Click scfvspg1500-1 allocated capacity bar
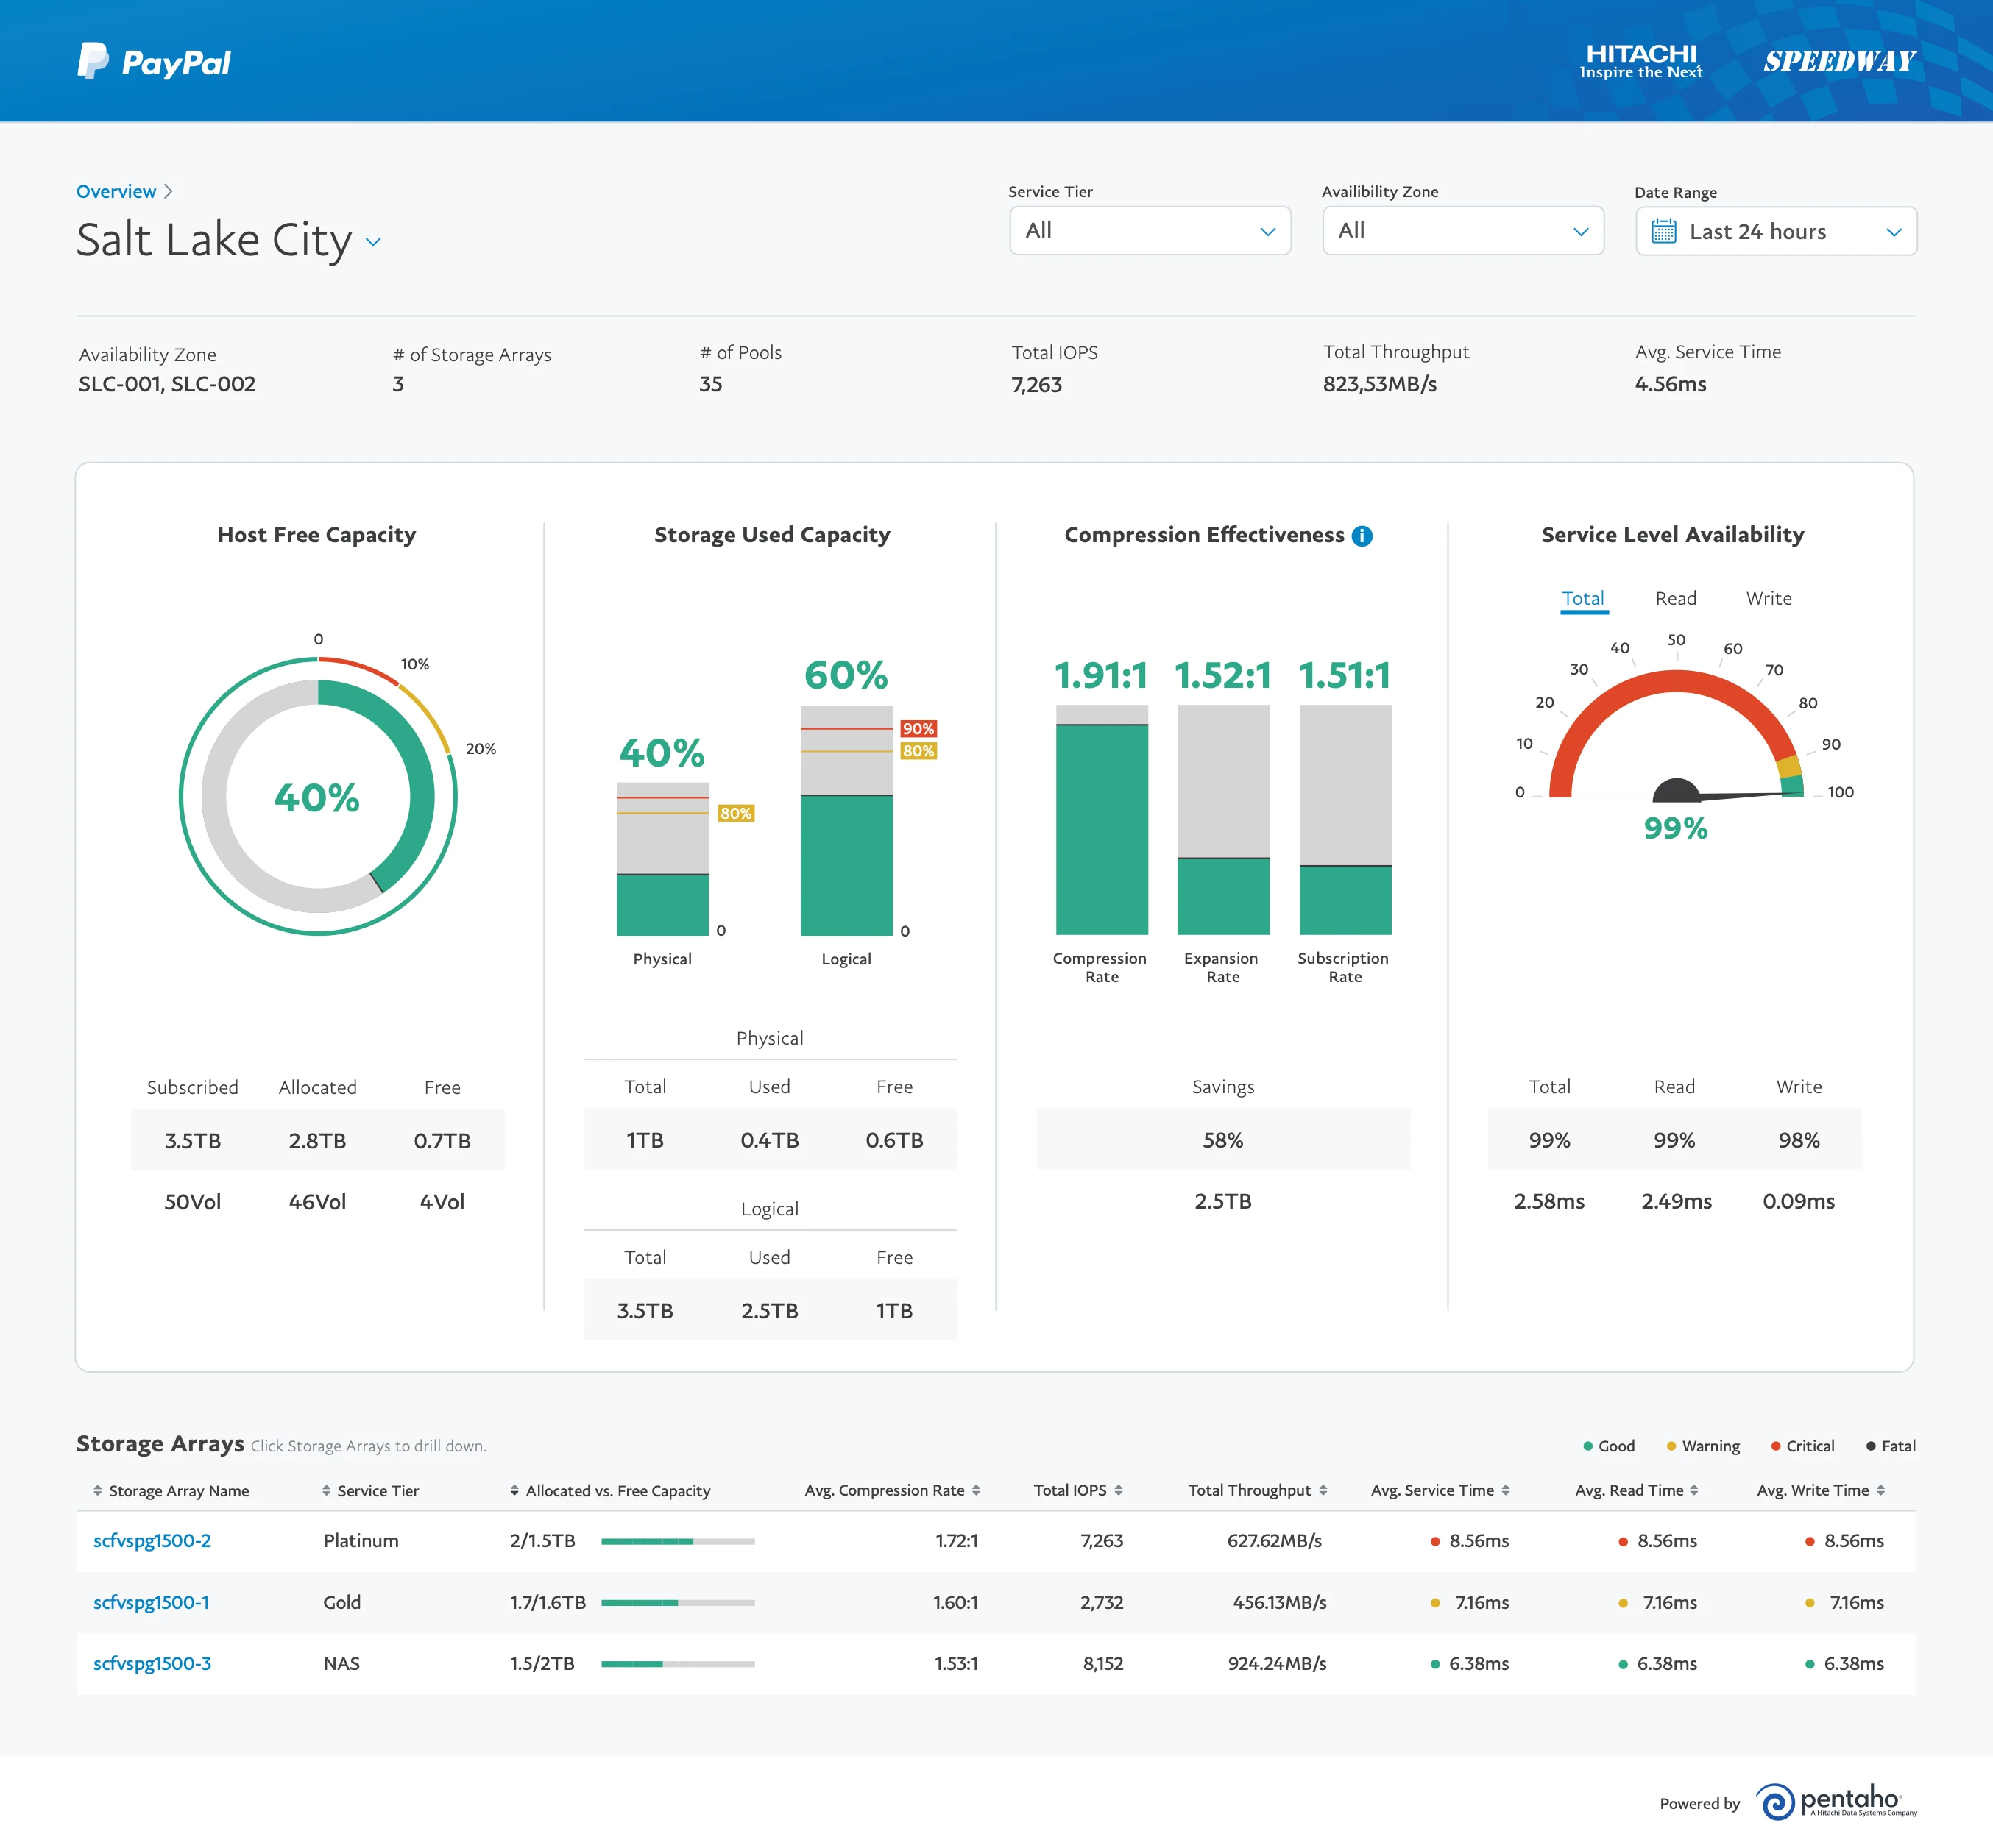Screen dimensions: 1993x1848 (677, 1602)
